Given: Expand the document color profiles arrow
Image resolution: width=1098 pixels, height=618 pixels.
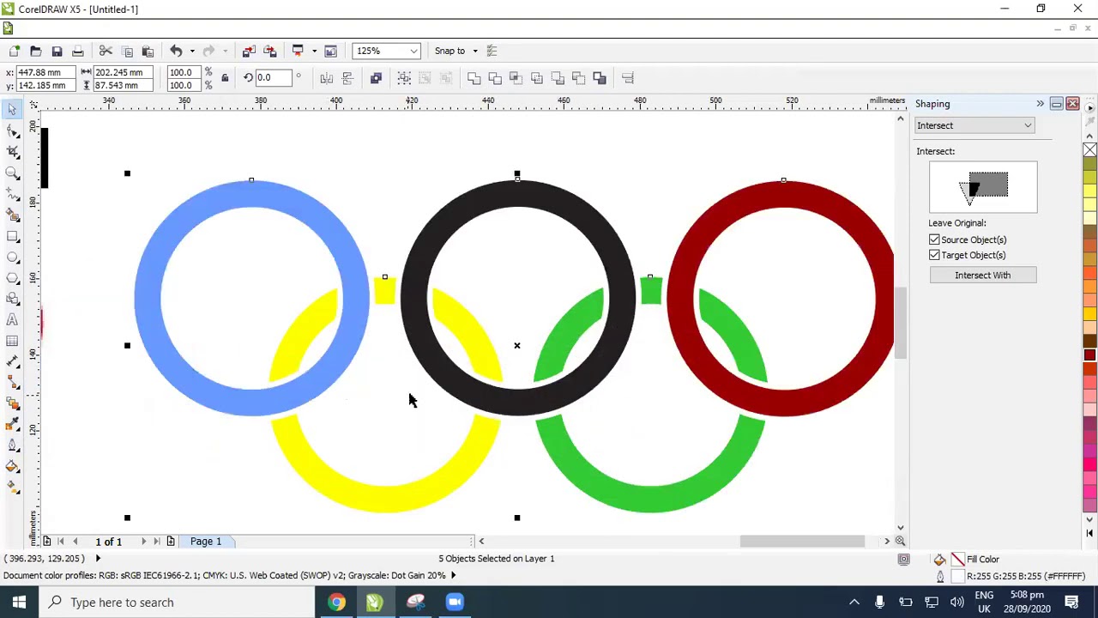Looking at the screenshot, I should pos(453,575).
